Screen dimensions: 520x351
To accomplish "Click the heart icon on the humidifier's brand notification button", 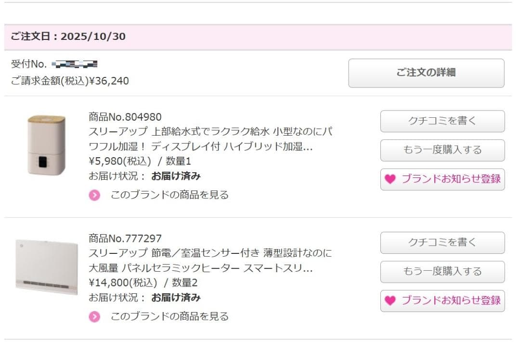I will pos(390,179).
